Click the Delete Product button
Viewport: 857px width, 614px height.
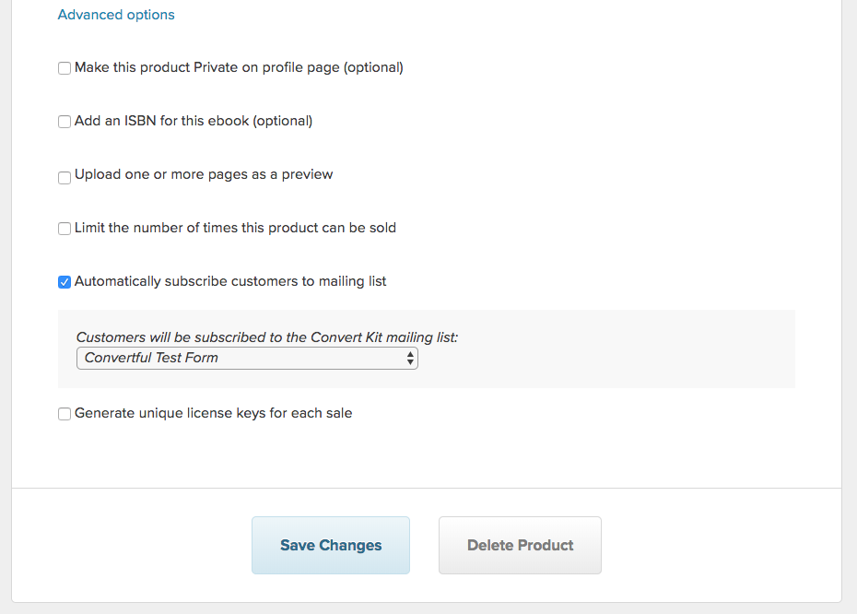(520, 545)
